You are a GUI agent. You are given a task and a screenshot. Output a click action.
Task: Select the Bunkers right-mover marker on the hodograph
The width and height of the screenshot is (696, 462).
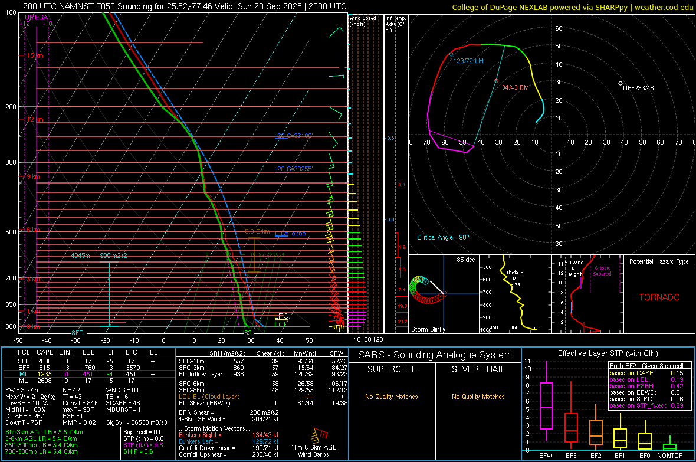496,81
